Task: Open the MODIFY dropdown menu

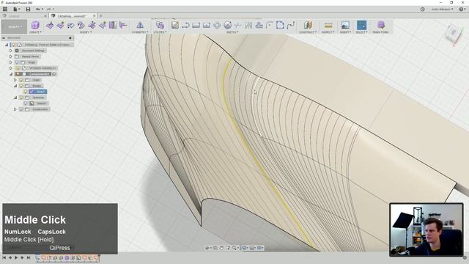Action: coord(86,32)
